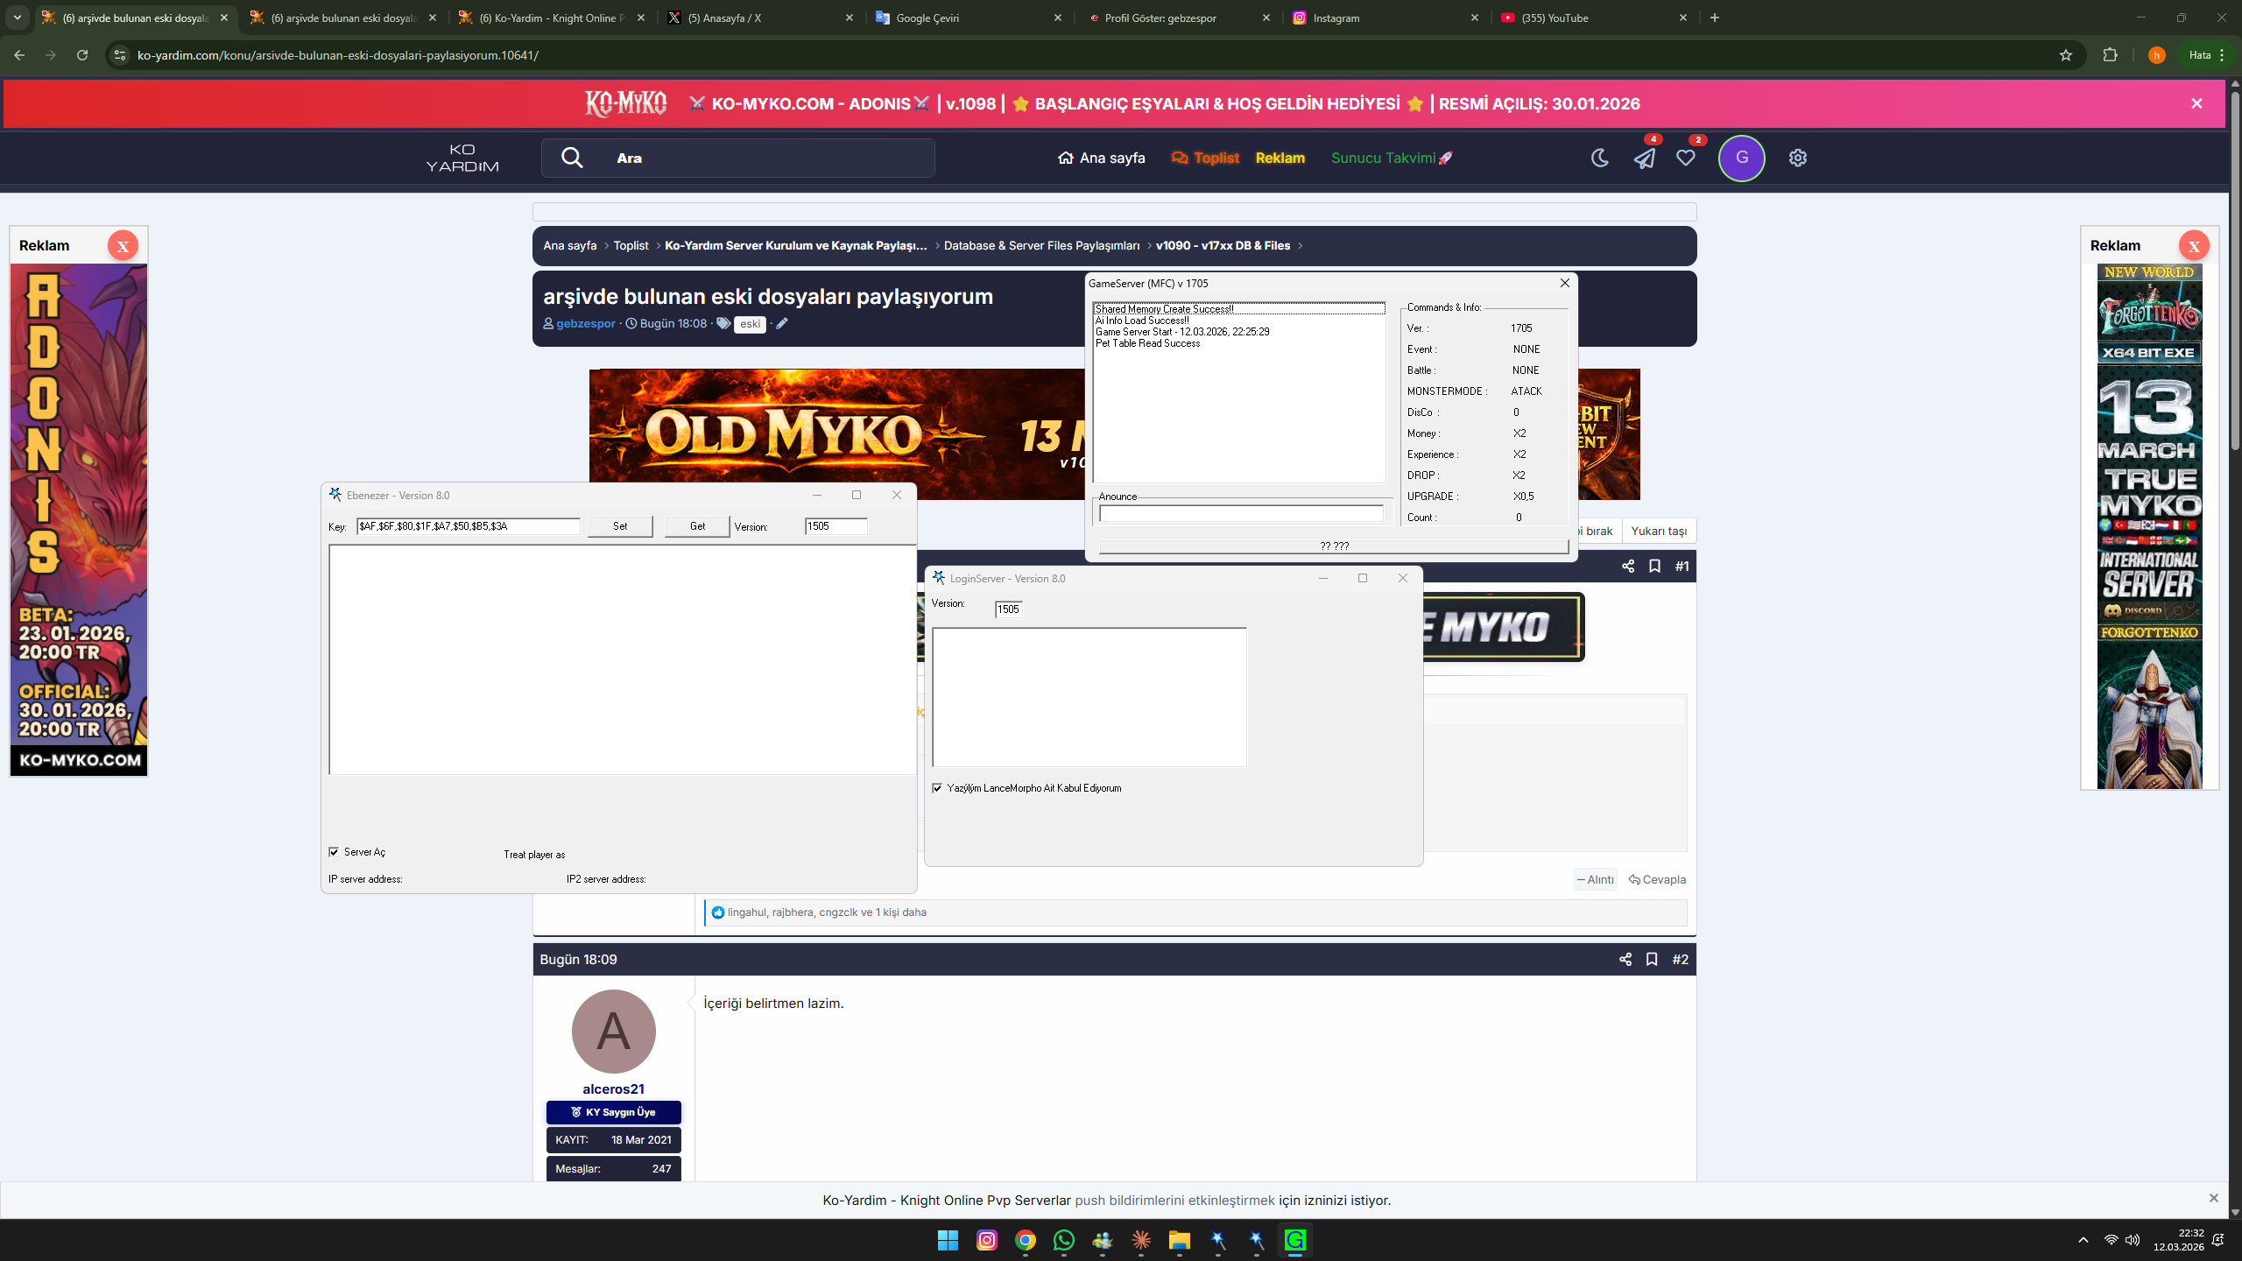The width and height of the screenshot is (2242, 1261).
Task: Switch to the Profil Göster: gebzespor tab
Action: 1176,18
